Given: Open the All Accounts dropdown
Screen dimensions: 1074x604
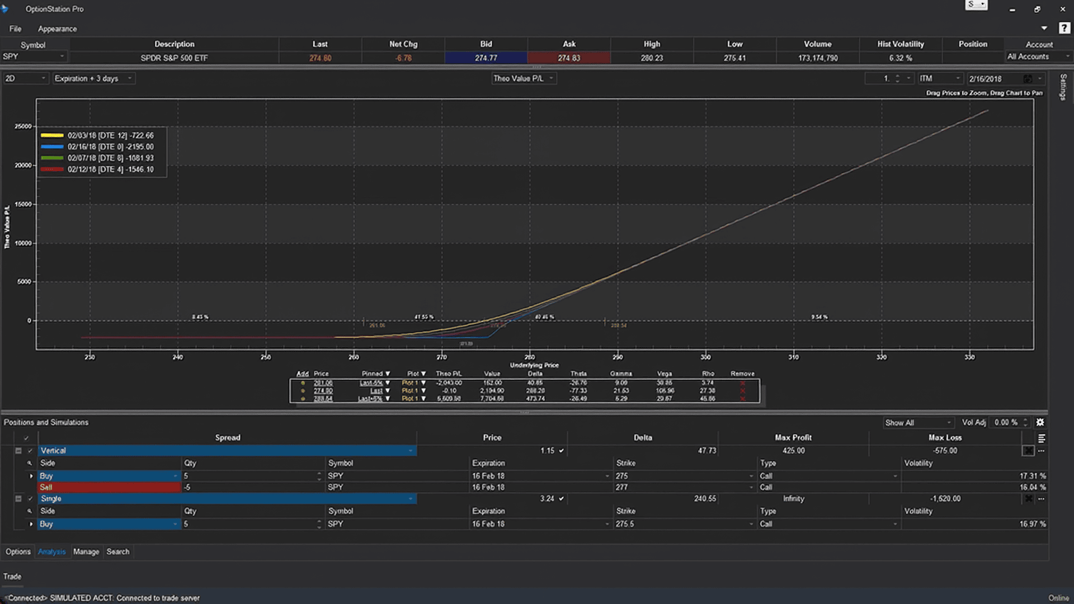Looking at the screenshot, I should [1038, 56].
